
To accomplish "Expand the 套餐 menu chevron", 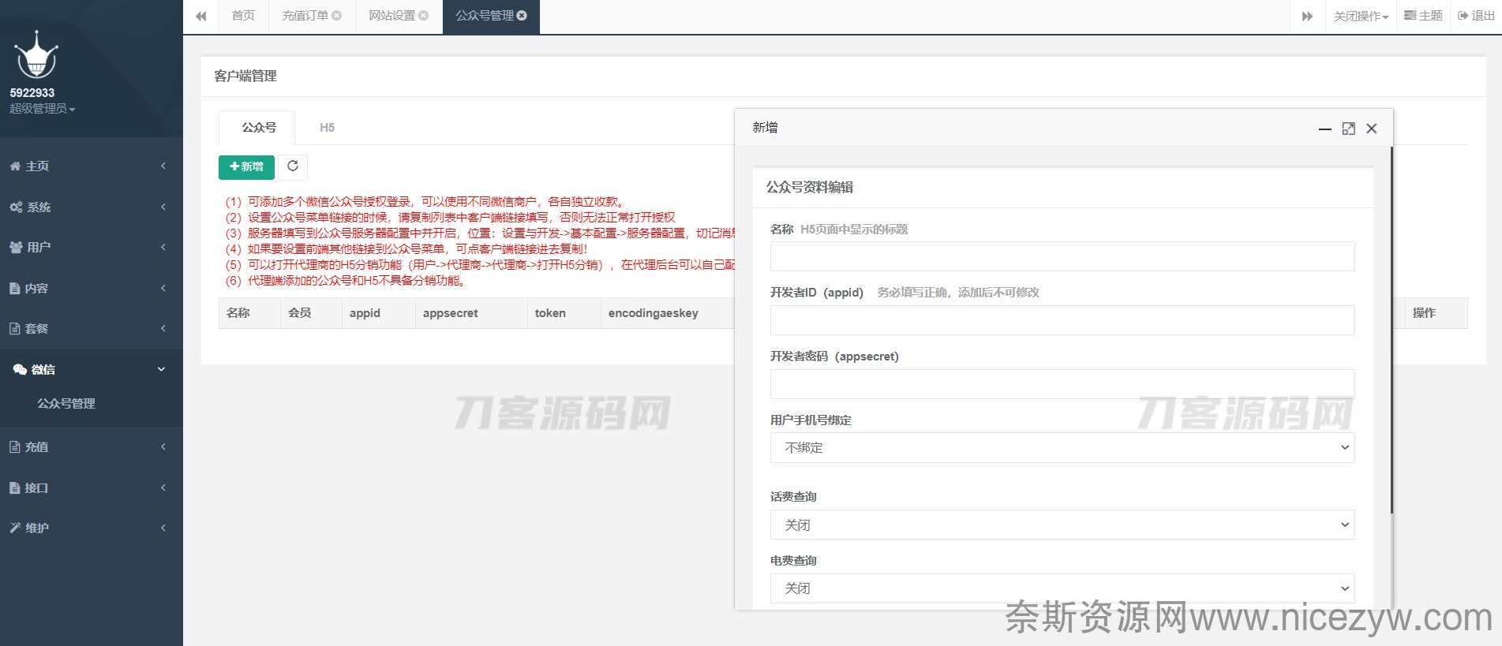I will pos(163,328).
